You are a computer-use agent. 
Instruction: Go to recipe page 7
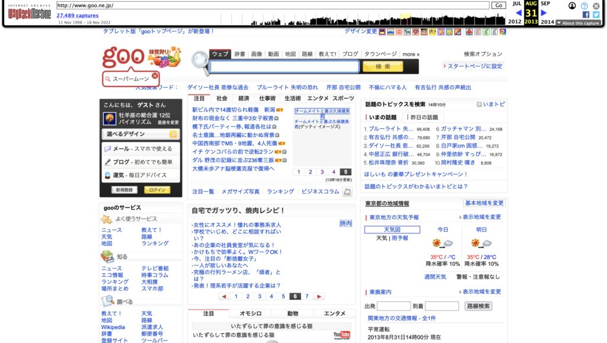(x=307, y=297)
